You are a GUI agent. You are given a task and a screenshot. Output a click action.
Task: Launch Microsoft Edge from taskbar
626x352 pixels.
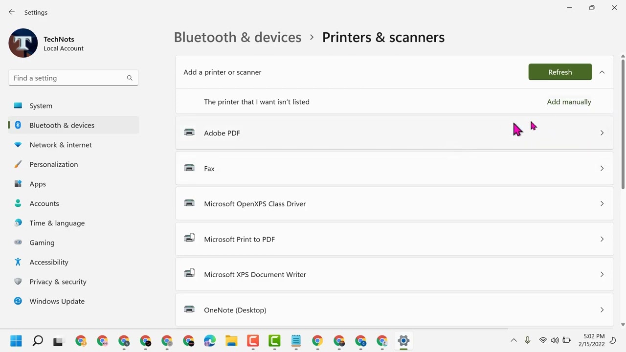(x=210, y=341)
